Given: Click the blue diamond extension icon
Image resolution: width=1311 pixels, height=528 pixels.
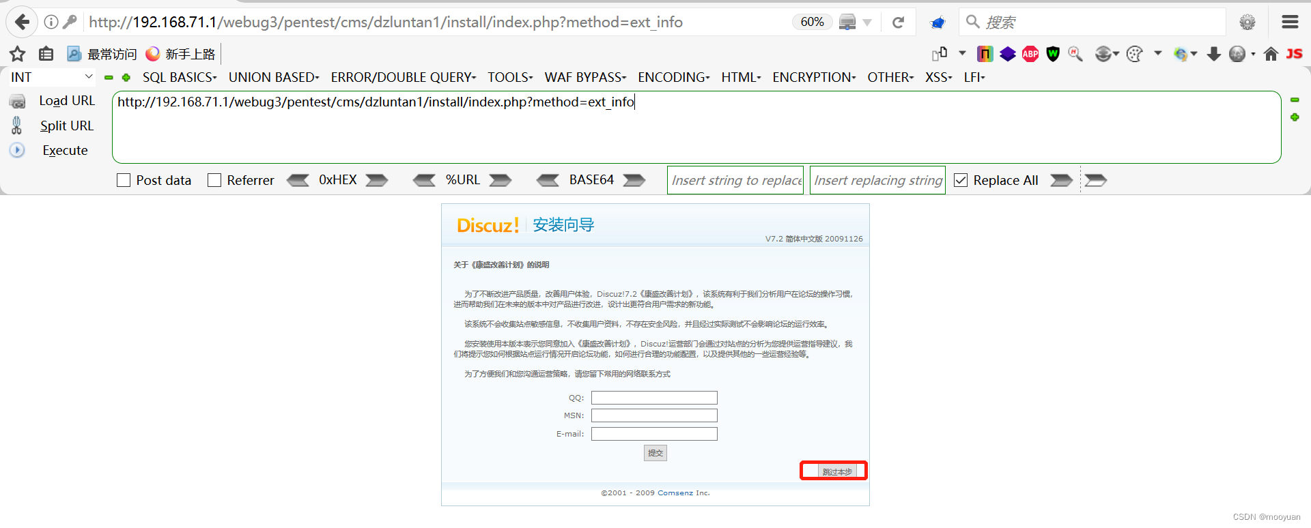Looking at the screenshot, I should point(1008,54).
